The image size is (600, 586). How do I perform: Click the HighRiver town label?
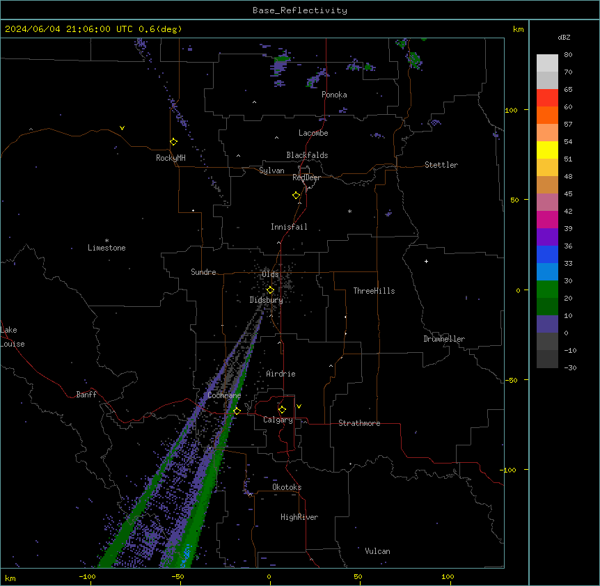pos(299,517)
